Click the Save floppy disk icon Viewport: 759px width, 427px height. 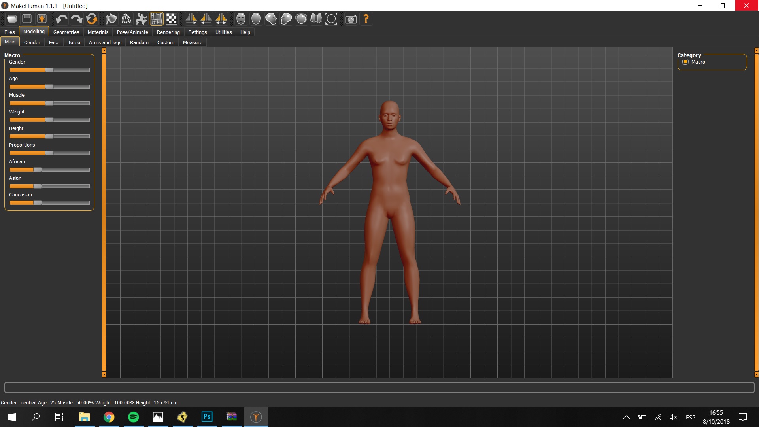27,19
